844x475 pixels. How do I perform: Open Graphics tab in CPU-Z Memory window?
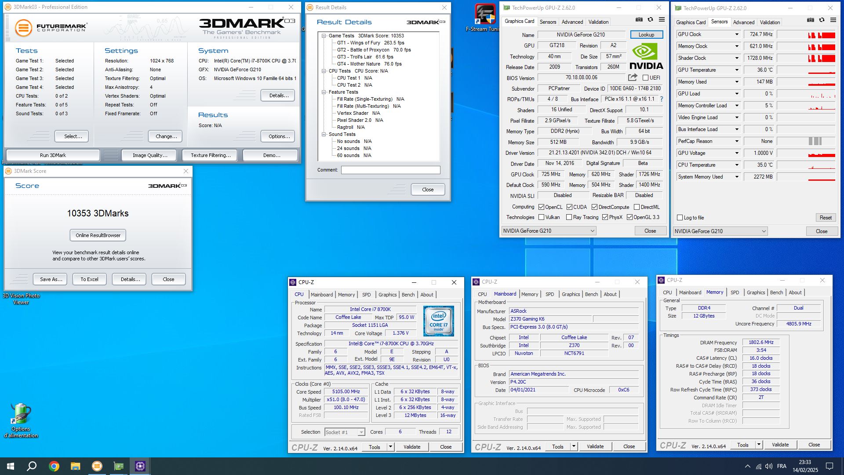click(756, 292)
